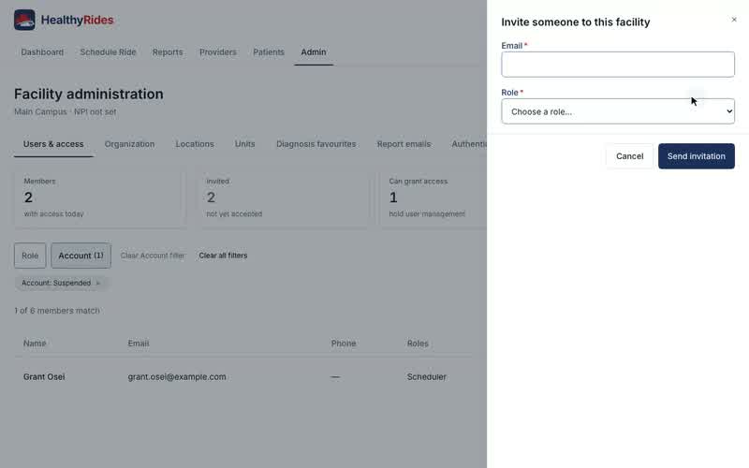Image resolution: width=749 pixels, height=468 pixels.
Task: Open the Locations tab
Action: (x=195, y=144)
